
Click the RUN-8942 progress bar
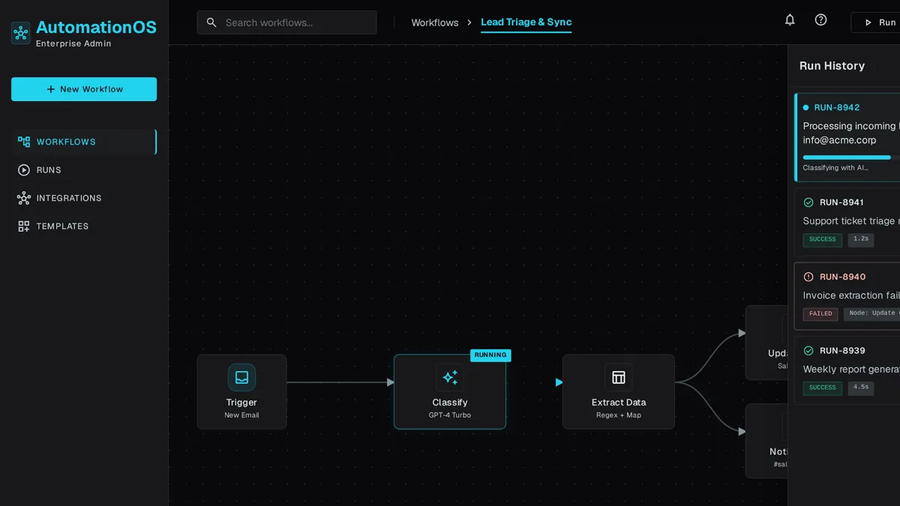851,157
